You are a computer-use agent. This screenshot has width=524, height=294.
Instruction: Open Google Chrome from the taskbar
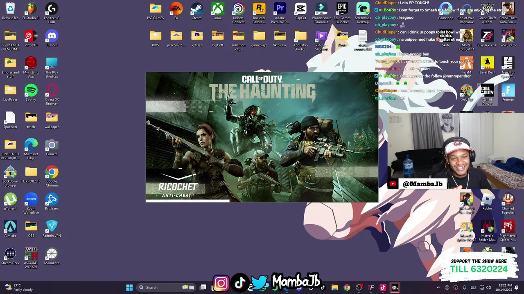click(x=347, y=287)
